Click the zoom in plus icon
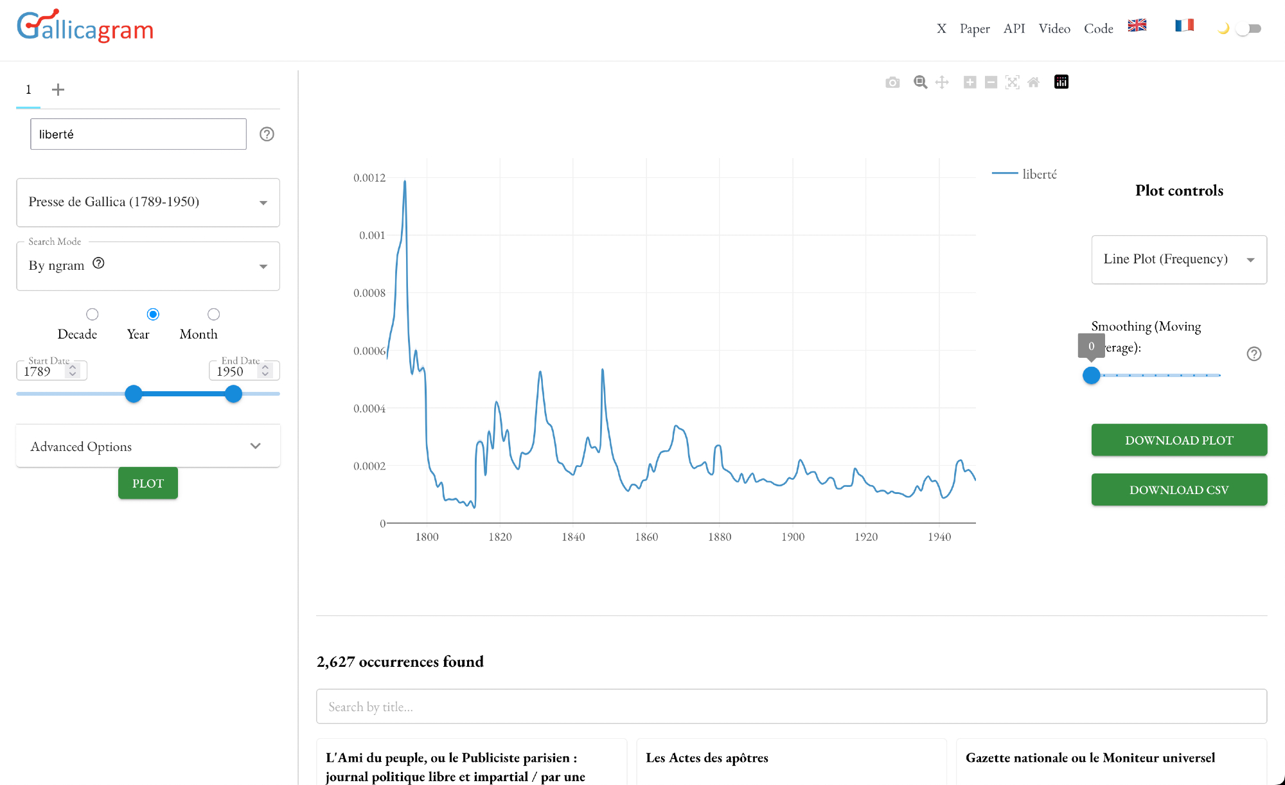Screen dimensions: 1285x785 970,82
